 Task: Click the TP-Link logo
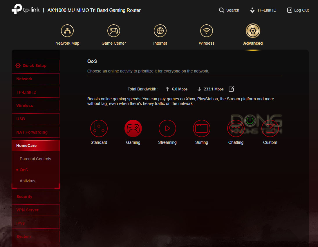point(25,9)
